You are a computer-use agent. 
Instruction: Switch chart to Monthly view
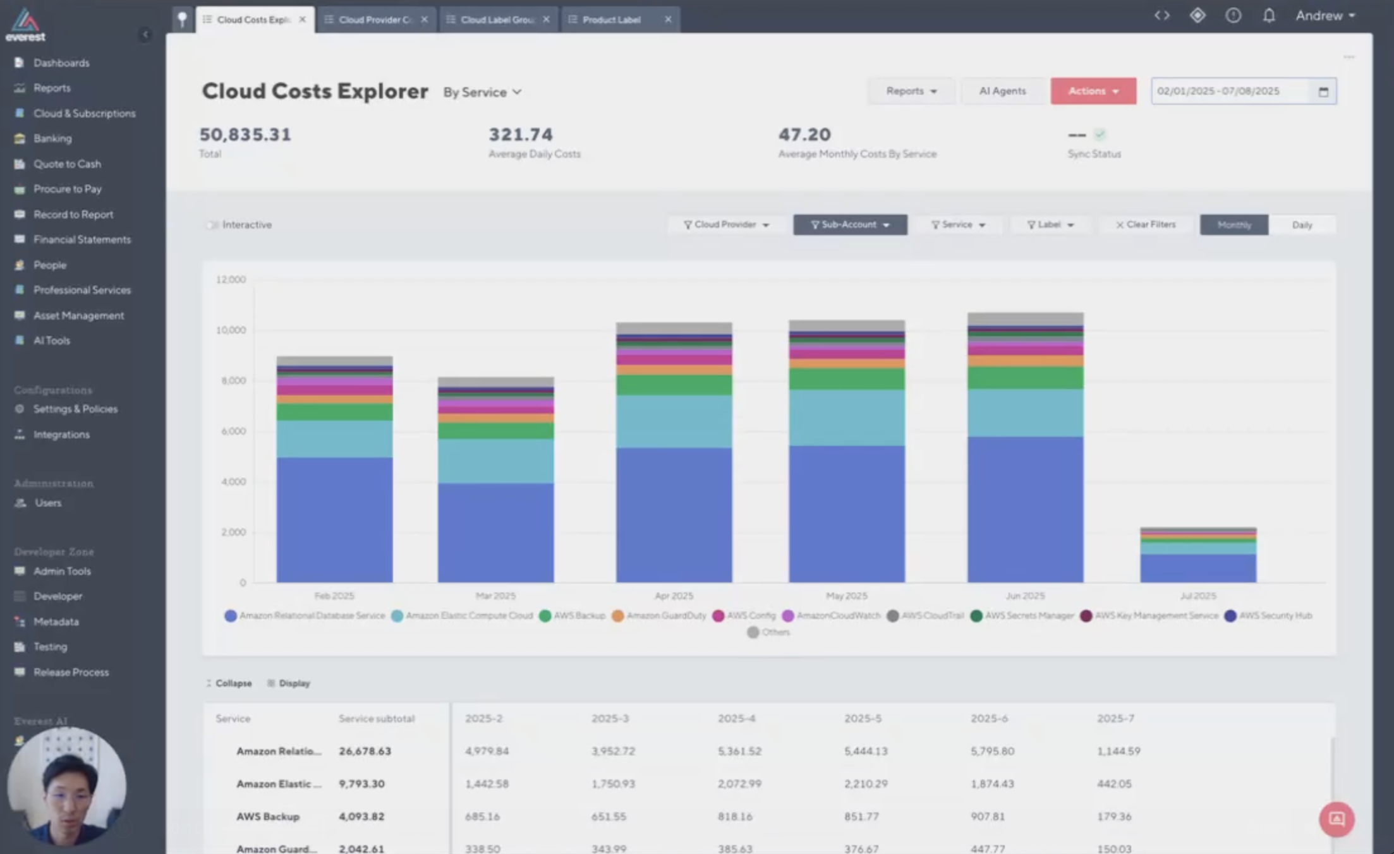(1234, 225)
